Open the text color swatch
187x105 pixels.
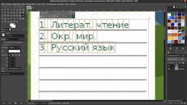(14, 51)
